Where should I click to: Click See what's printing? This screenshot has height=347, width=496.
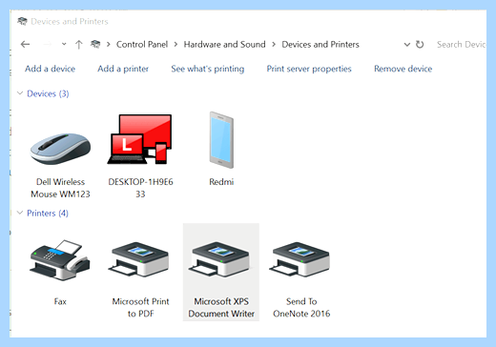point(208,69)
